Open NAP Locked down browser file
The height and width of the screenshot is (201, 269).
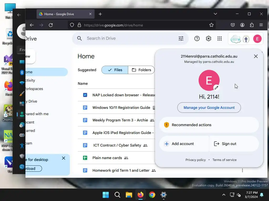116,95
